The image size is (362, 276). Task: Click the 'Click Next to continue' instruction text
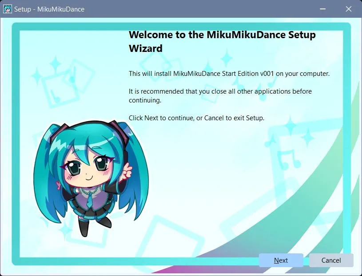(x=196, y=118)
